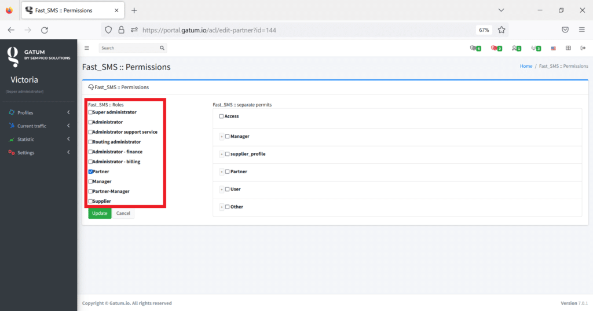Toggle the sidebar hamburger menu icon
The height and width of the screenshot is (311, 593).
coord(87,48)
